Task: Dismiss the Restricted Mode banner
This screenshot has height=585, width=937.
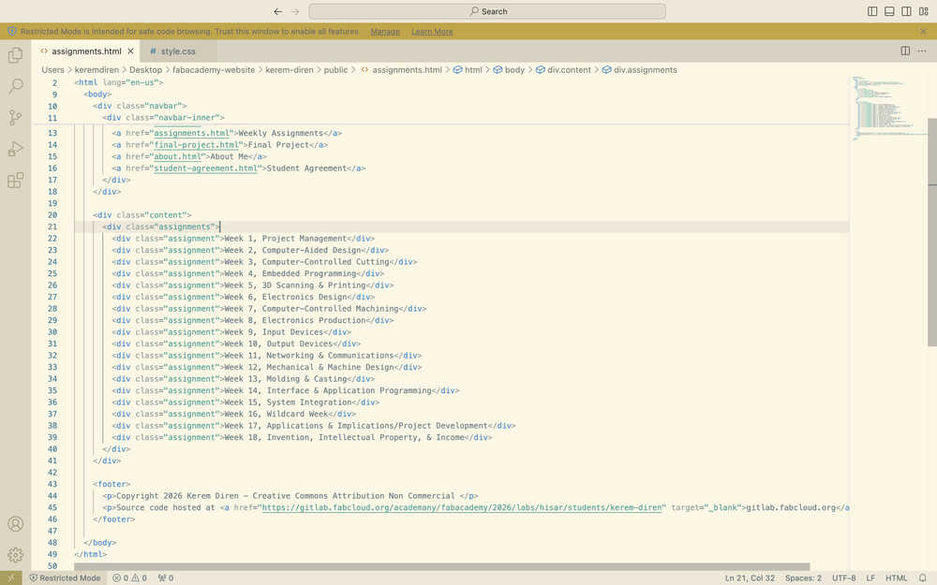Action: coord(923,31)
